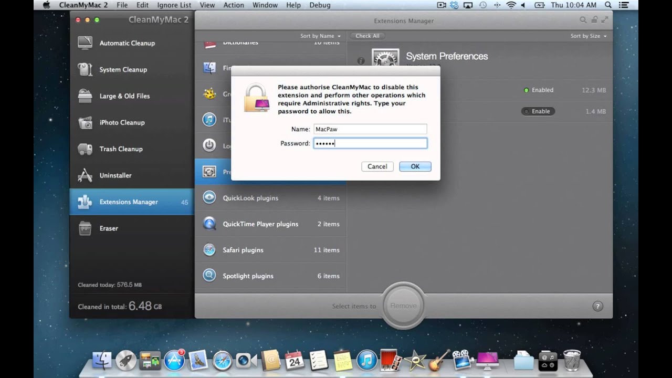Click the unlock padlock icon in header
Image resolution: width=672 pixels, height=378 pixels.
point(594,20)
